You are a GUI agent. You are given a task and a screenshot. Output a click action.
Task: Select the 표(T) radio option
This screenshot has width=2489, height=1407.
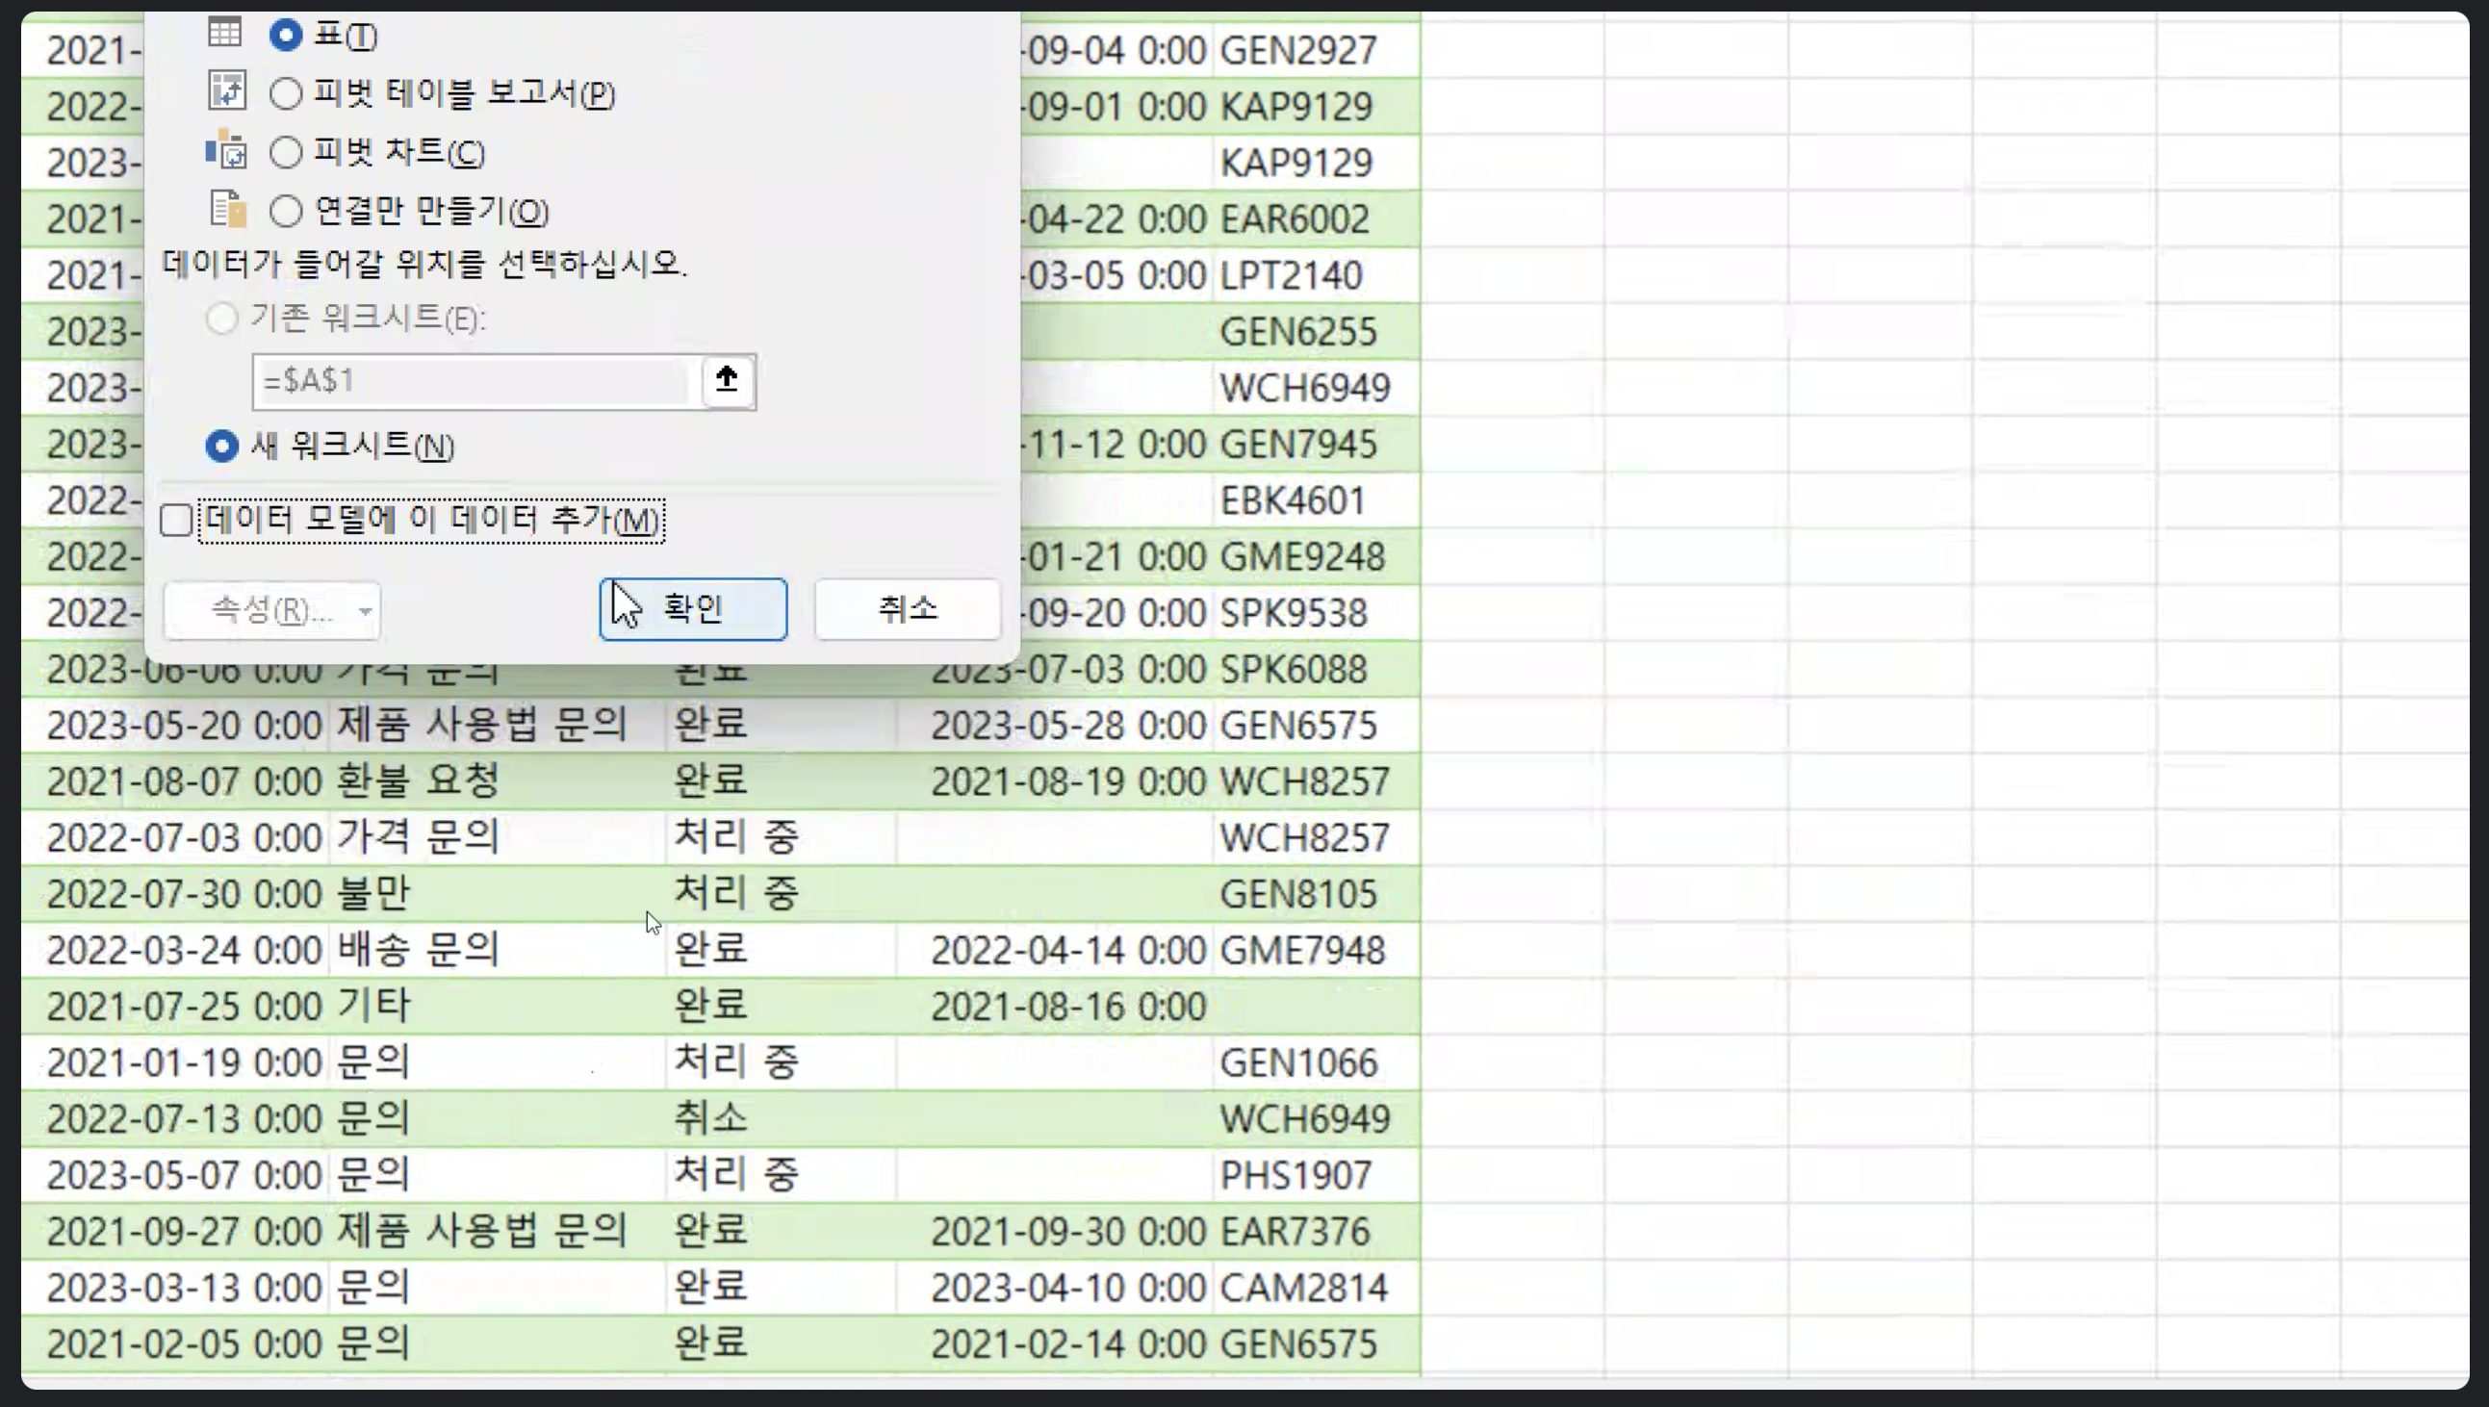pyautogui.click(x=285, y=36)
